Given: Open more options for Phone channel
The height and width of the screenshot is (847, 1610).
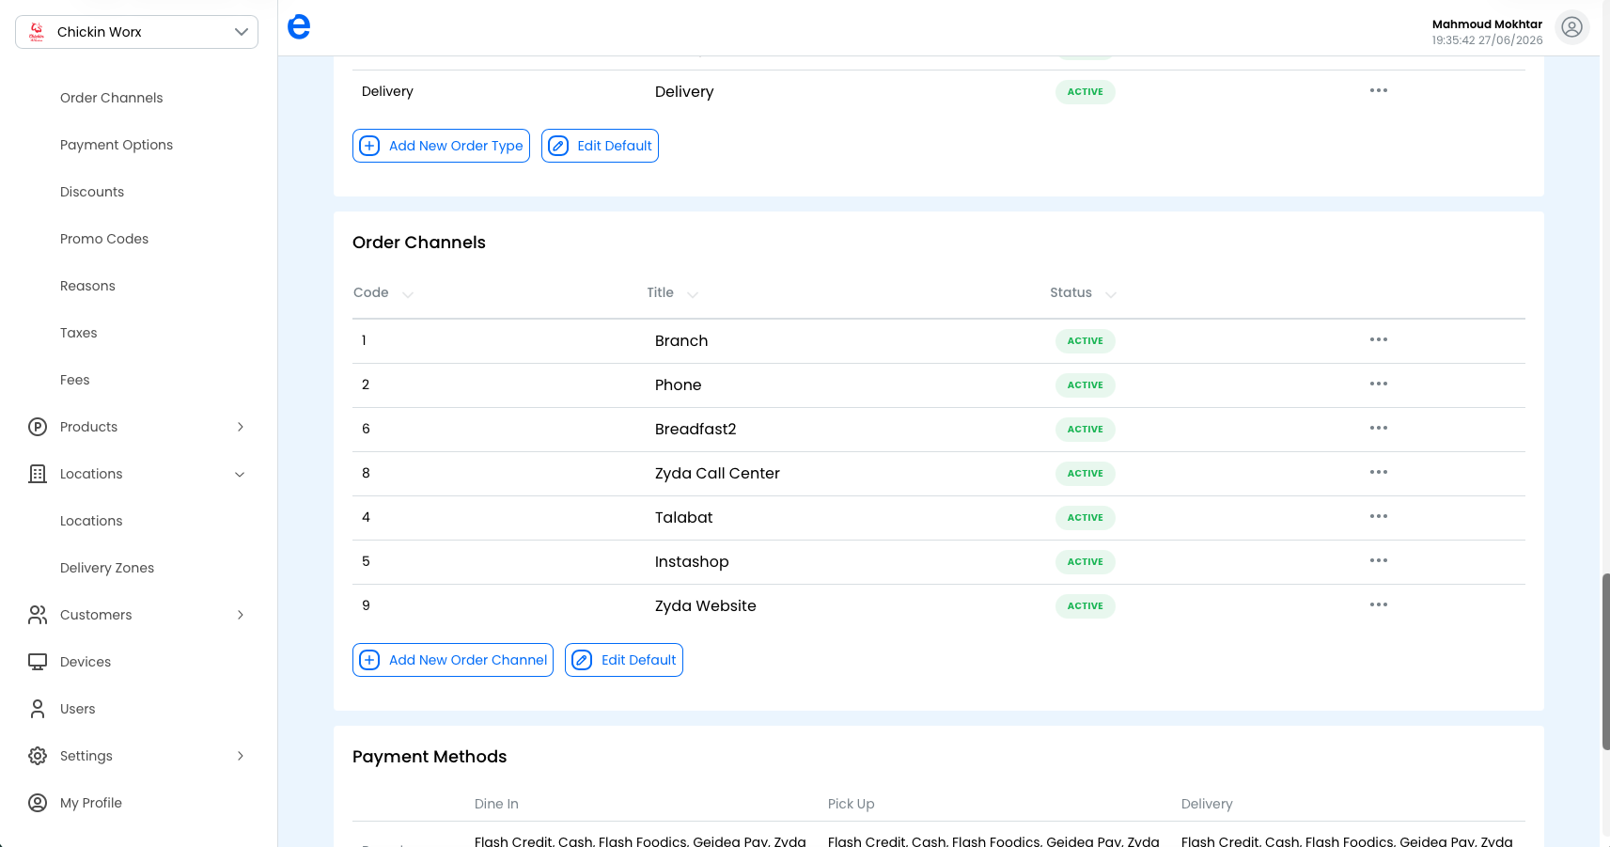Looking at the screenshot, I should point(1379,384).
